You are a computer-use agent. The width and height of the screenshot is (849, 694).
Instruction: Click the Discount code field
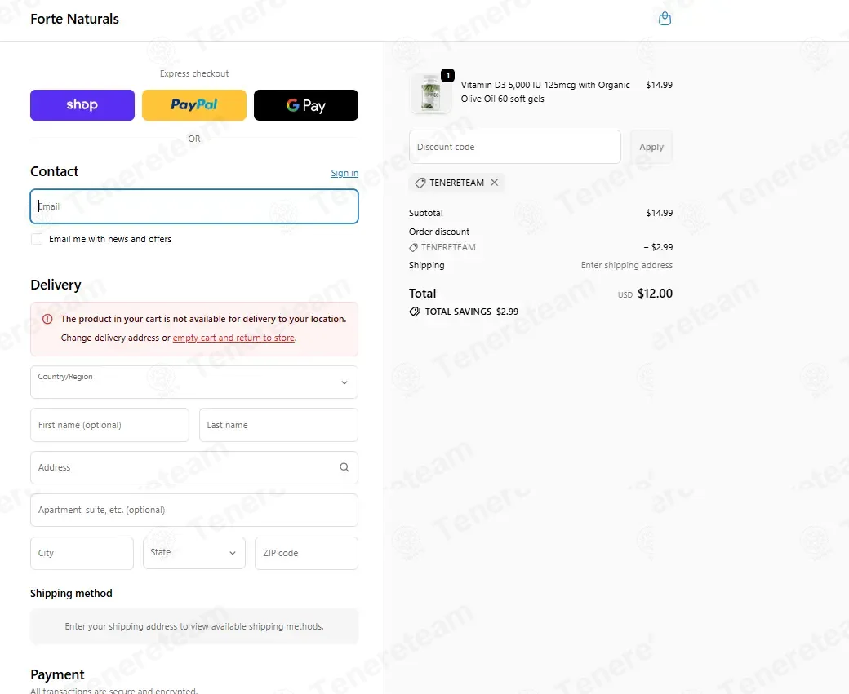515,147
